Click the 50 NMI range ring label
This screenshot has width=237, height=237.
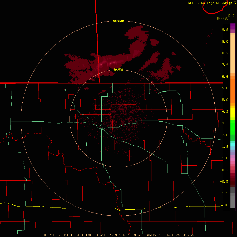pyautogui.click(x=118, y=70)
